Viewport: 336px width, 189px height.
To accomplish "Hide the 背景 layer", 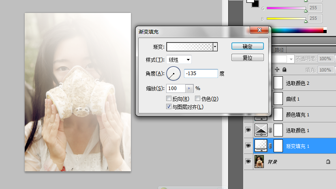I will click(x=248, y=162).
